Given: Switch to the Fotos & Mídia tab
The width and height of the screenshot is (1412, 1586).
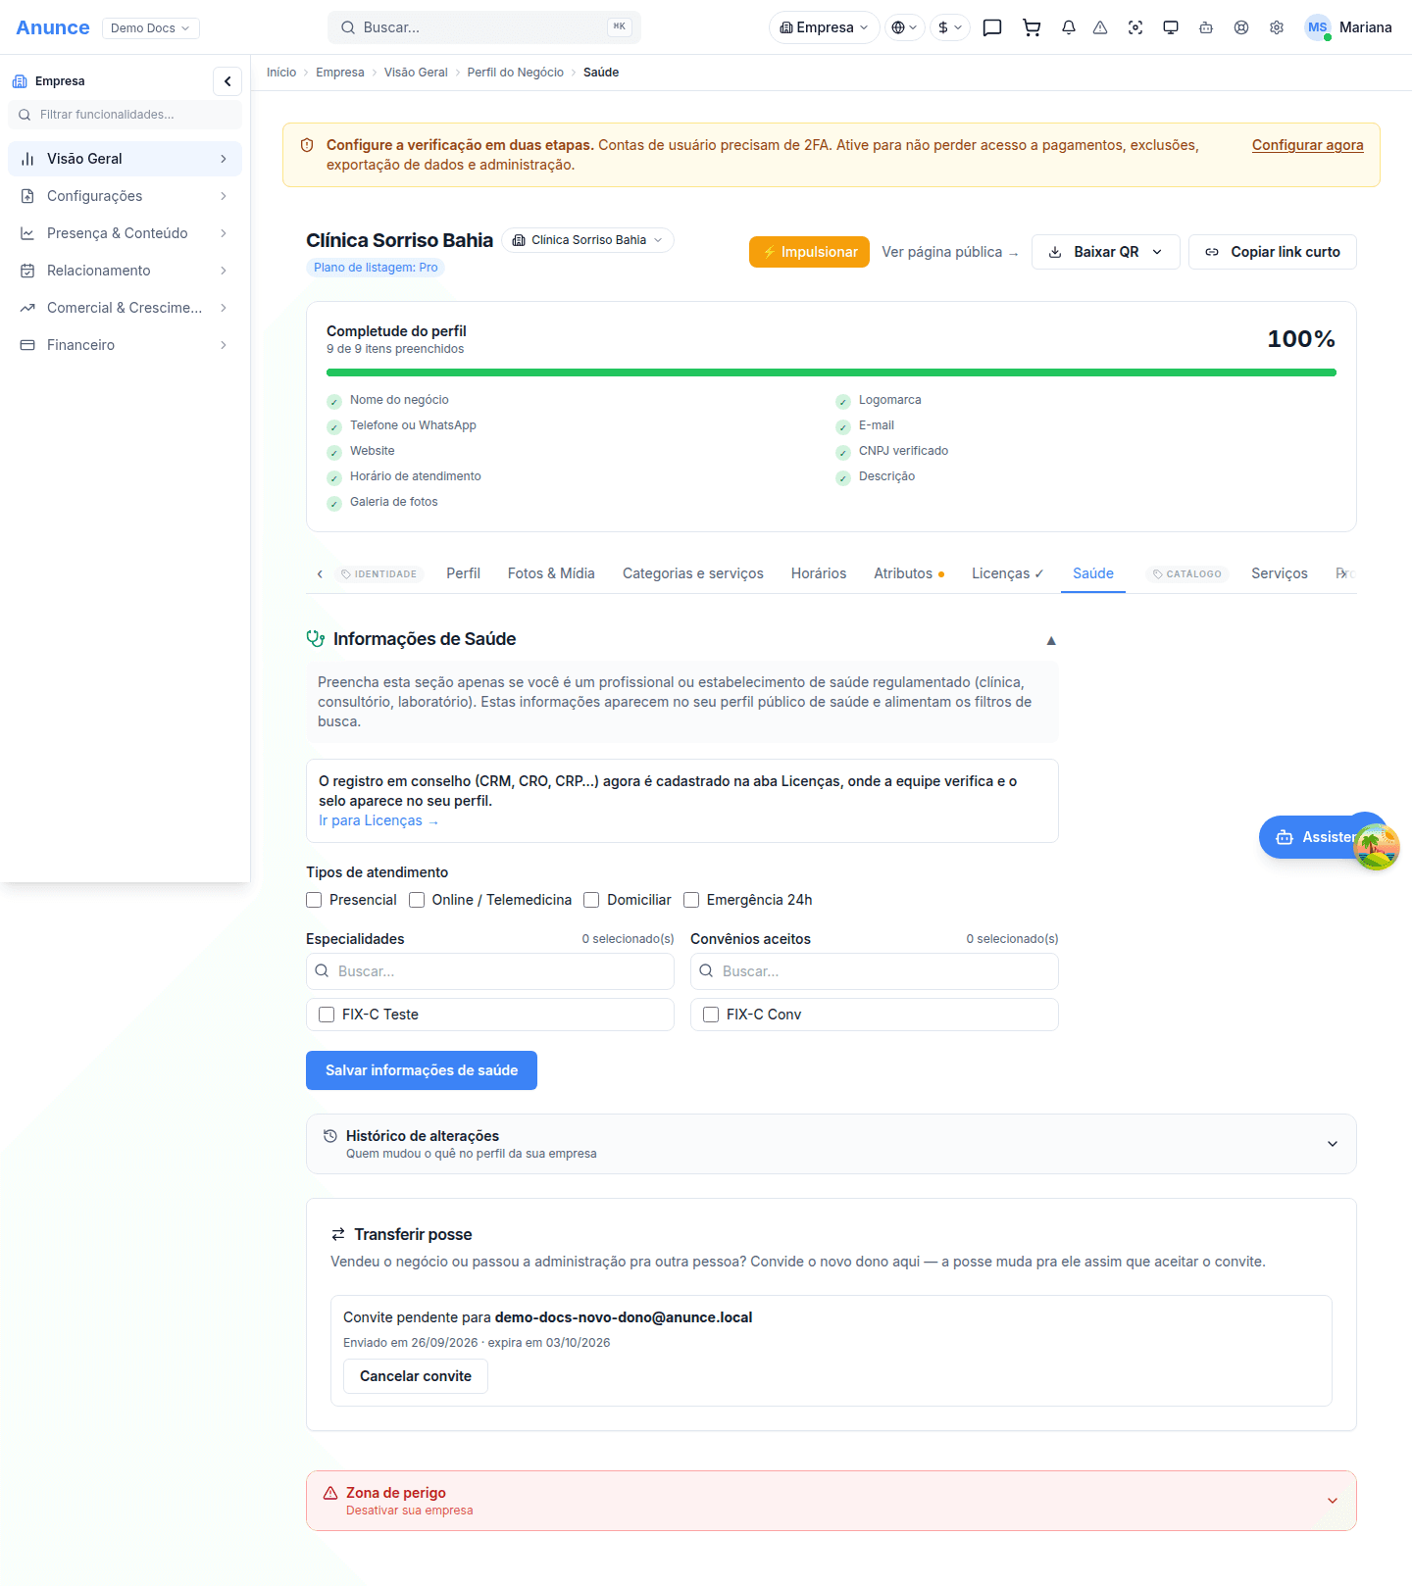Looking at the screenshot, I should [551, 573].
